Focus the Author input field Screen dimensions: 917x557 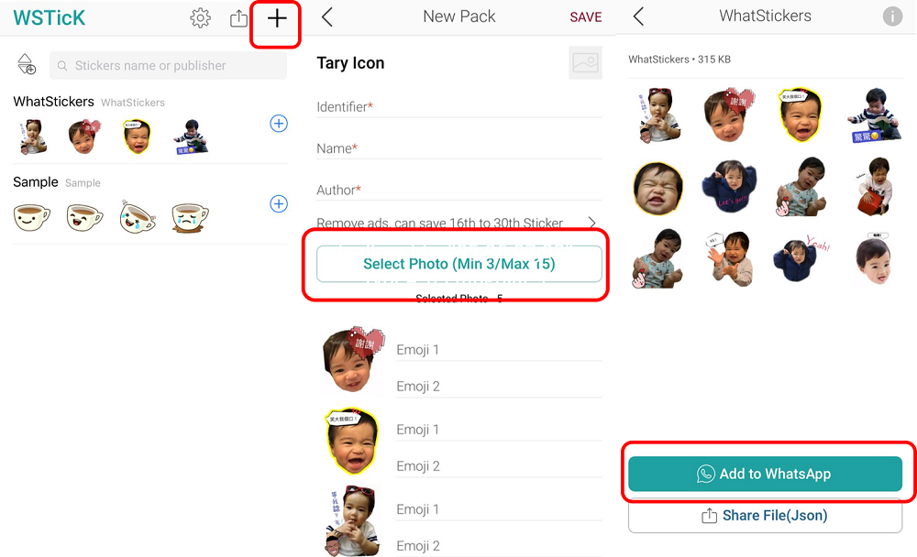458,190
